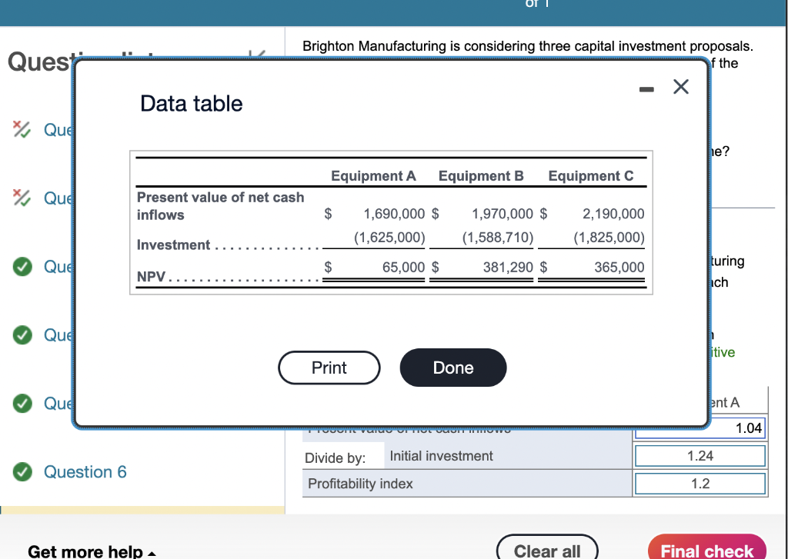Click the 365,000 NPV value
This screenshot has width=788, height=559.
pyautogui.click(x=619, y=267)
